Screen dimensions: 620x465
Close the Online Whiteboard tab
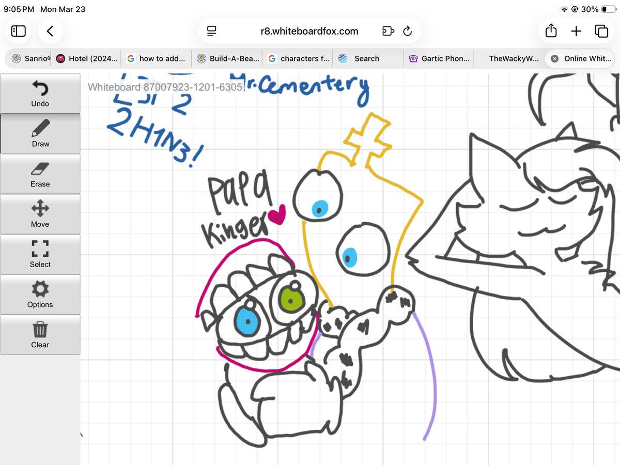pos(554,59)
